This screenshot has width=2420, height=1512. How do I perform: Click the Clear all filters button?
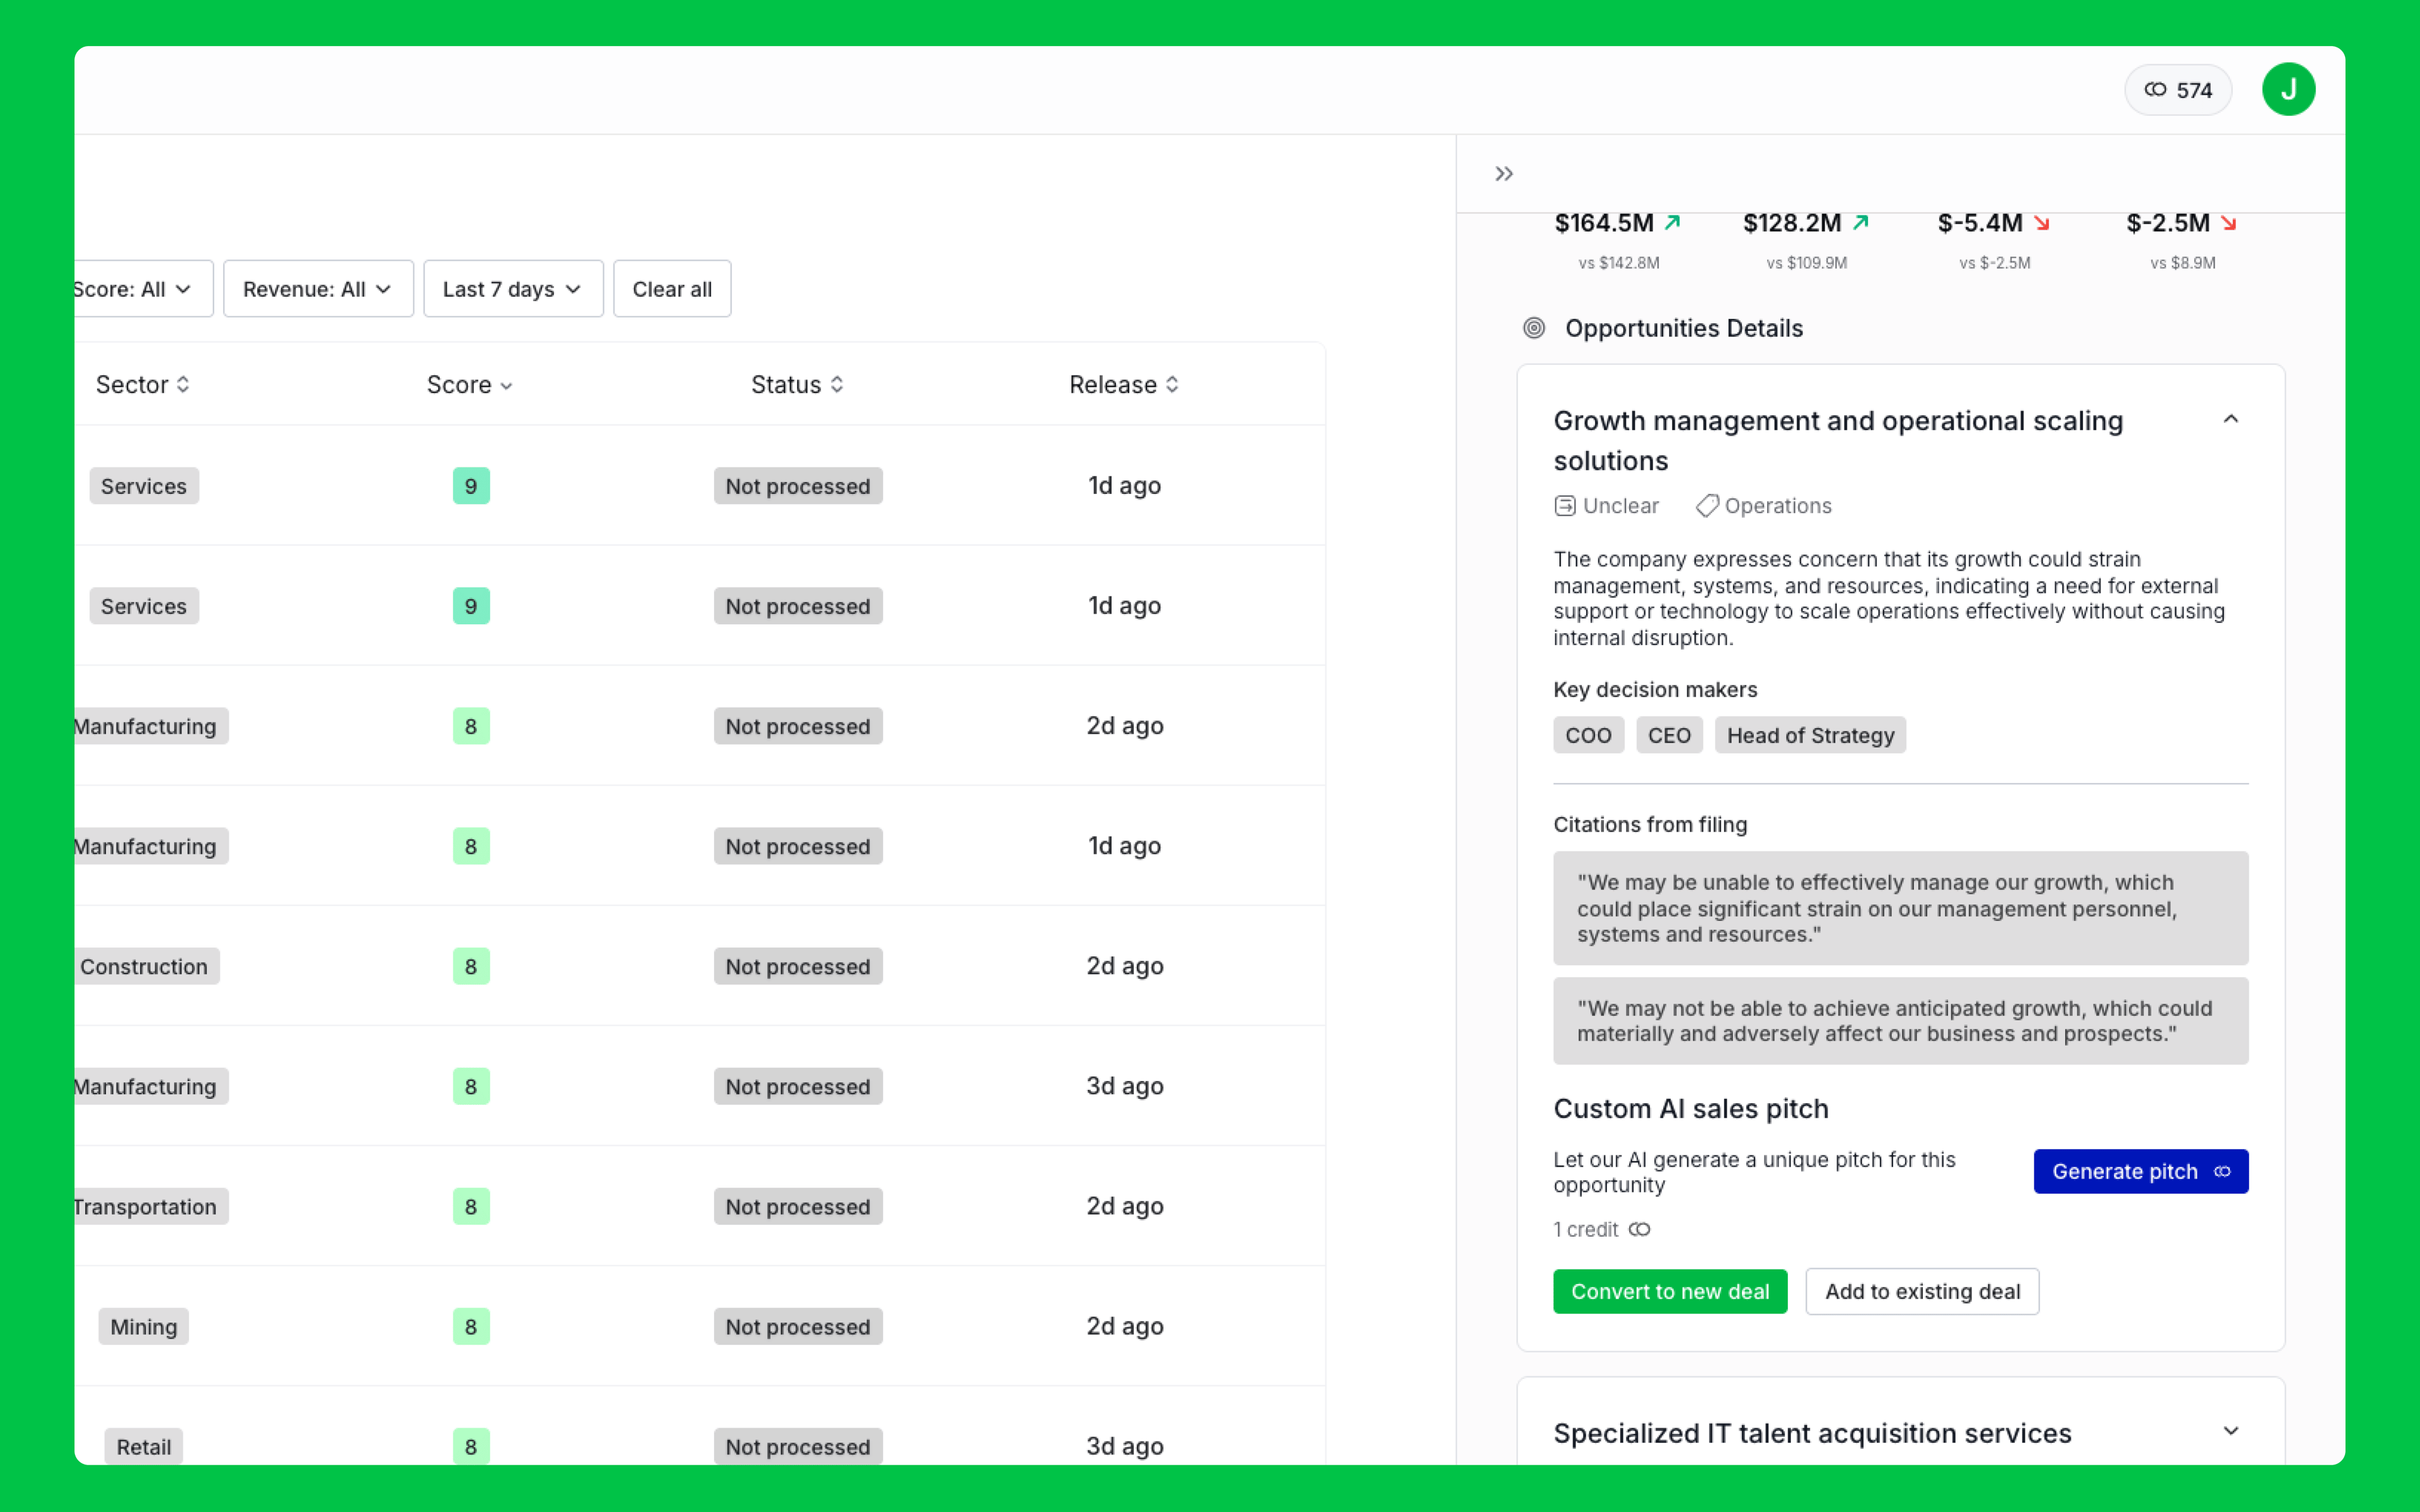671,288
